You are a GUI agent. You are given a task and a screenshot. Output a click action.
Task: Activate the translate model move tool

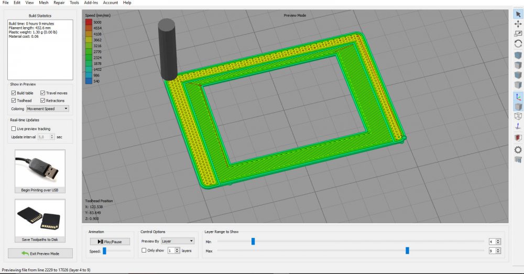tap(518, 24)
